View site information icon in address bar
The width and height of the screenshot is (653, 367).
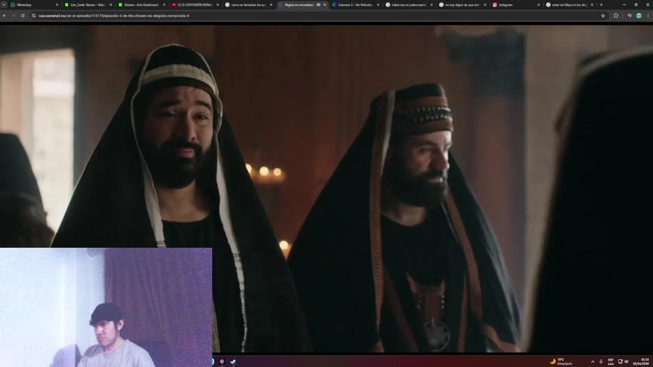34,16
